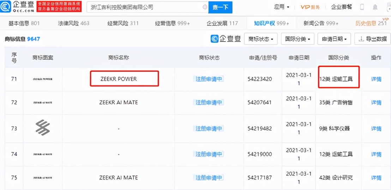This screenshot has height=190, width=391.
Task: Click ZEEKR AI MATE in row 75
Action: tap(119, 178)
